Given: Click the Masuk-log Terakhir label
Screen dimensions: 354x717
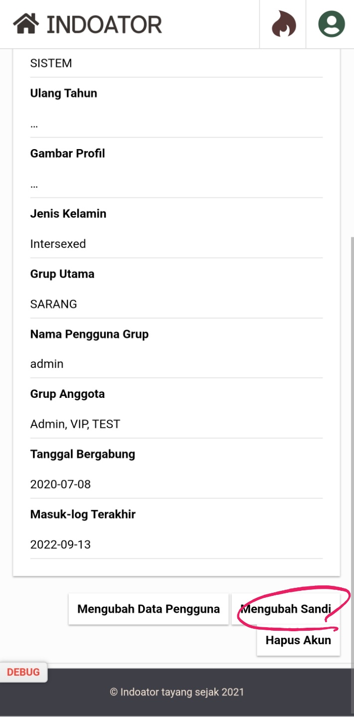Looking at the screenshot, I should click(83, 514).
